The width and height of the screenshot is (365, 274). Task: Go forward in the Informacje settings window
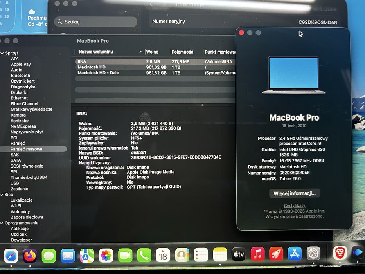tap(164, 4)
